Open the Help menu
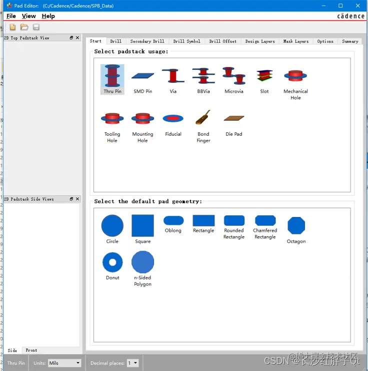This screenshot has width=368, height=371. [x=48, y=16]
